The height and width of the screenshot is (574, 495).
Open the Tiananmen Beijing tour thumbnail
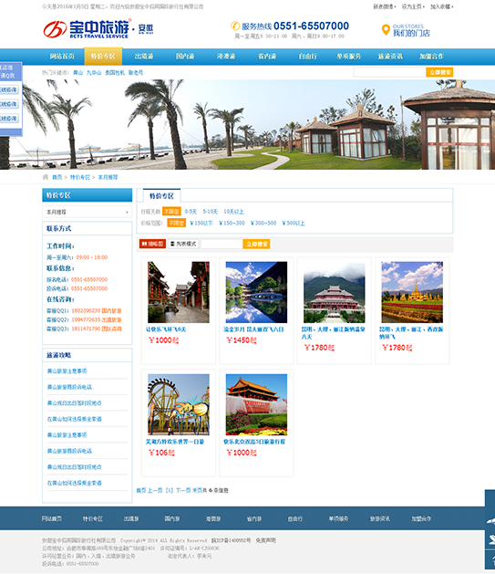(256, 404)
